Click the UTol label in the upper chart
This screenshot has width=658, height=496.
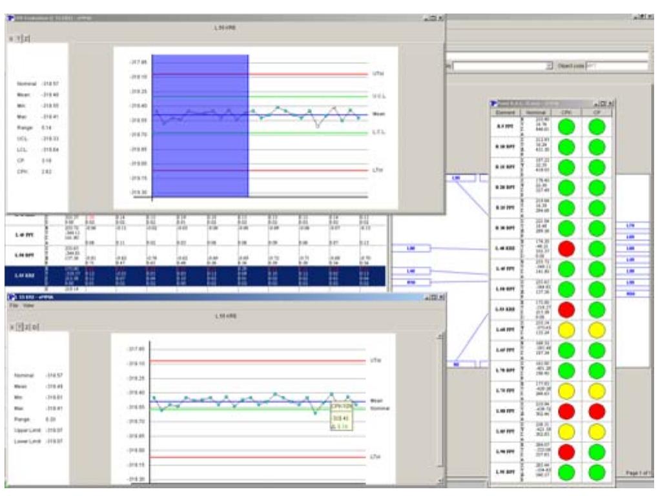point(378,74)
